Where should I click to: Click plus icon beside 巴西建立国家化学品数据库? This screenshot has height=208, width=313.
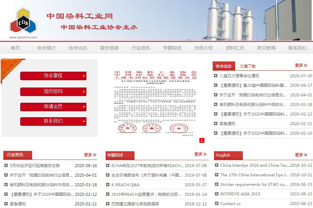click(x=108, y=204)
